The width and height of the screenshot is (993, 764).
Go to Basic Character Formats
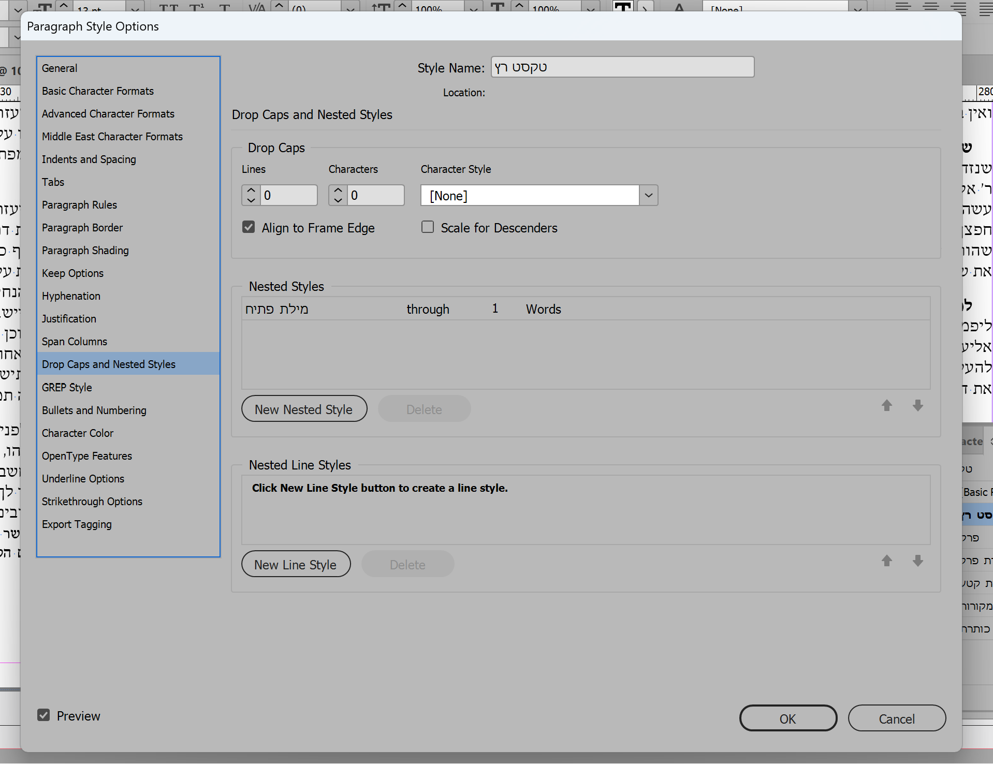(128, 91)
